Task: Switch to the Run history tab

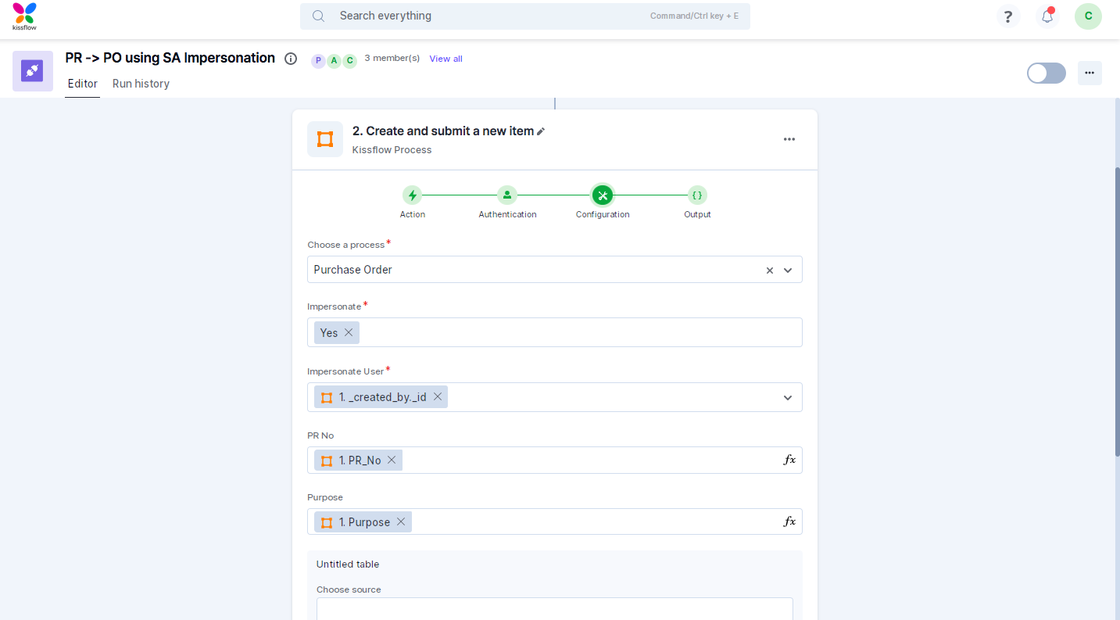Action: (x=141, y=84)
